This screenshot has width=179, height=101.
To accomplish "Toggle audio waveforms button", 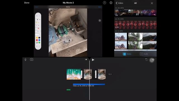I will coord(153,59).
